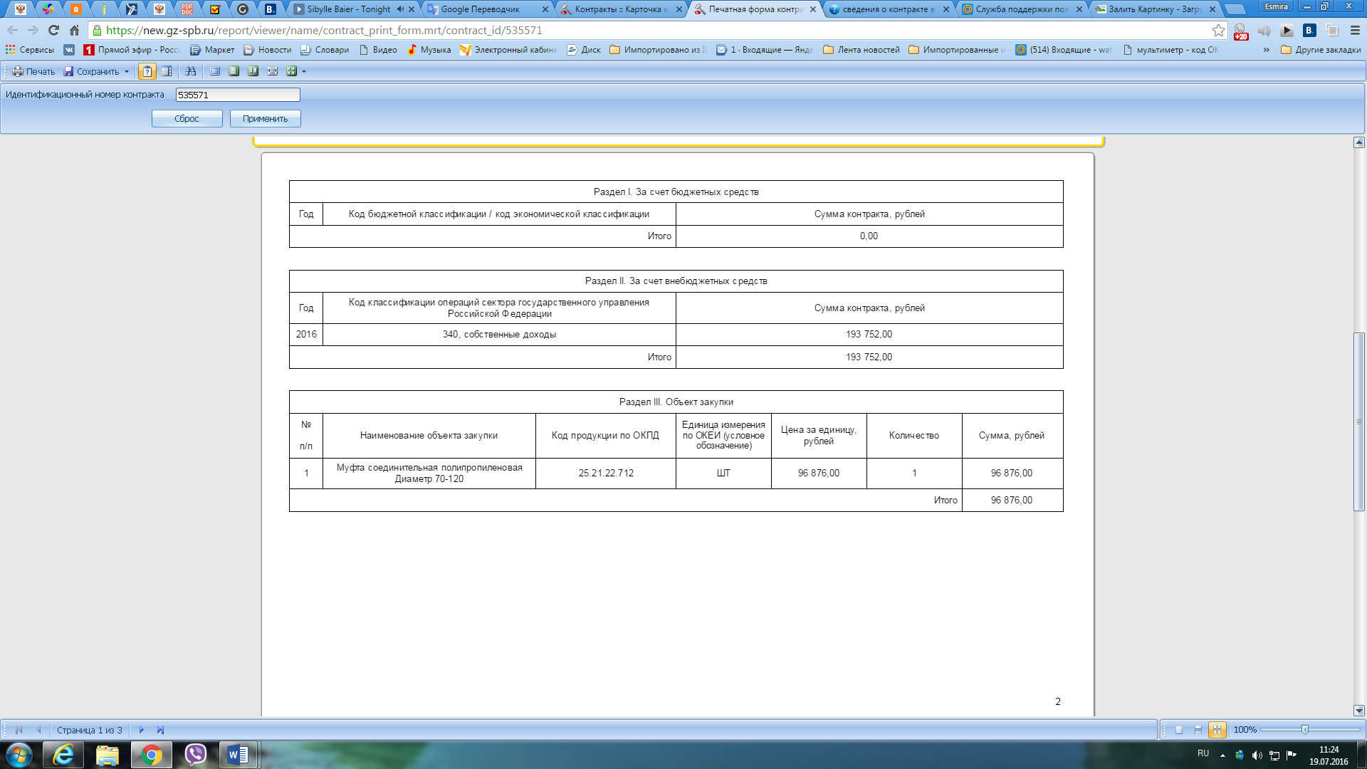
Task: Click the page width fit icon
Action: coord(272,71)
